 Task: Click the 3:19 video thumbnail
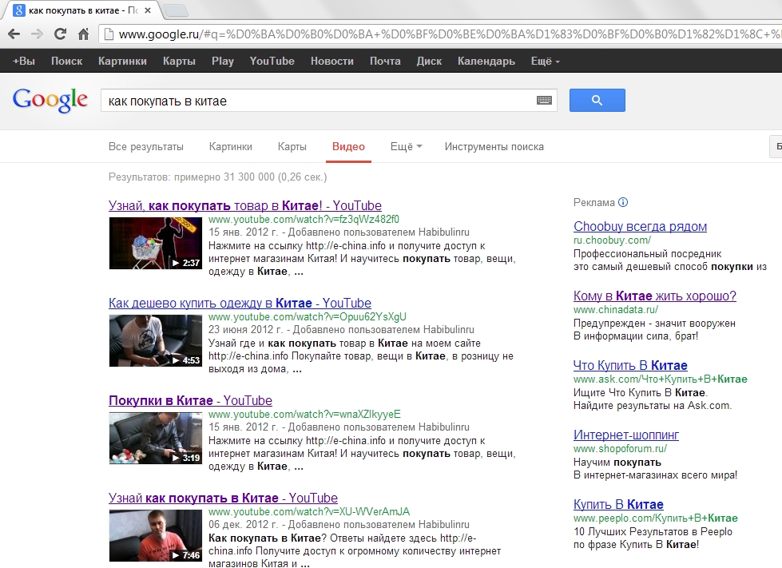tap(155, 438)
